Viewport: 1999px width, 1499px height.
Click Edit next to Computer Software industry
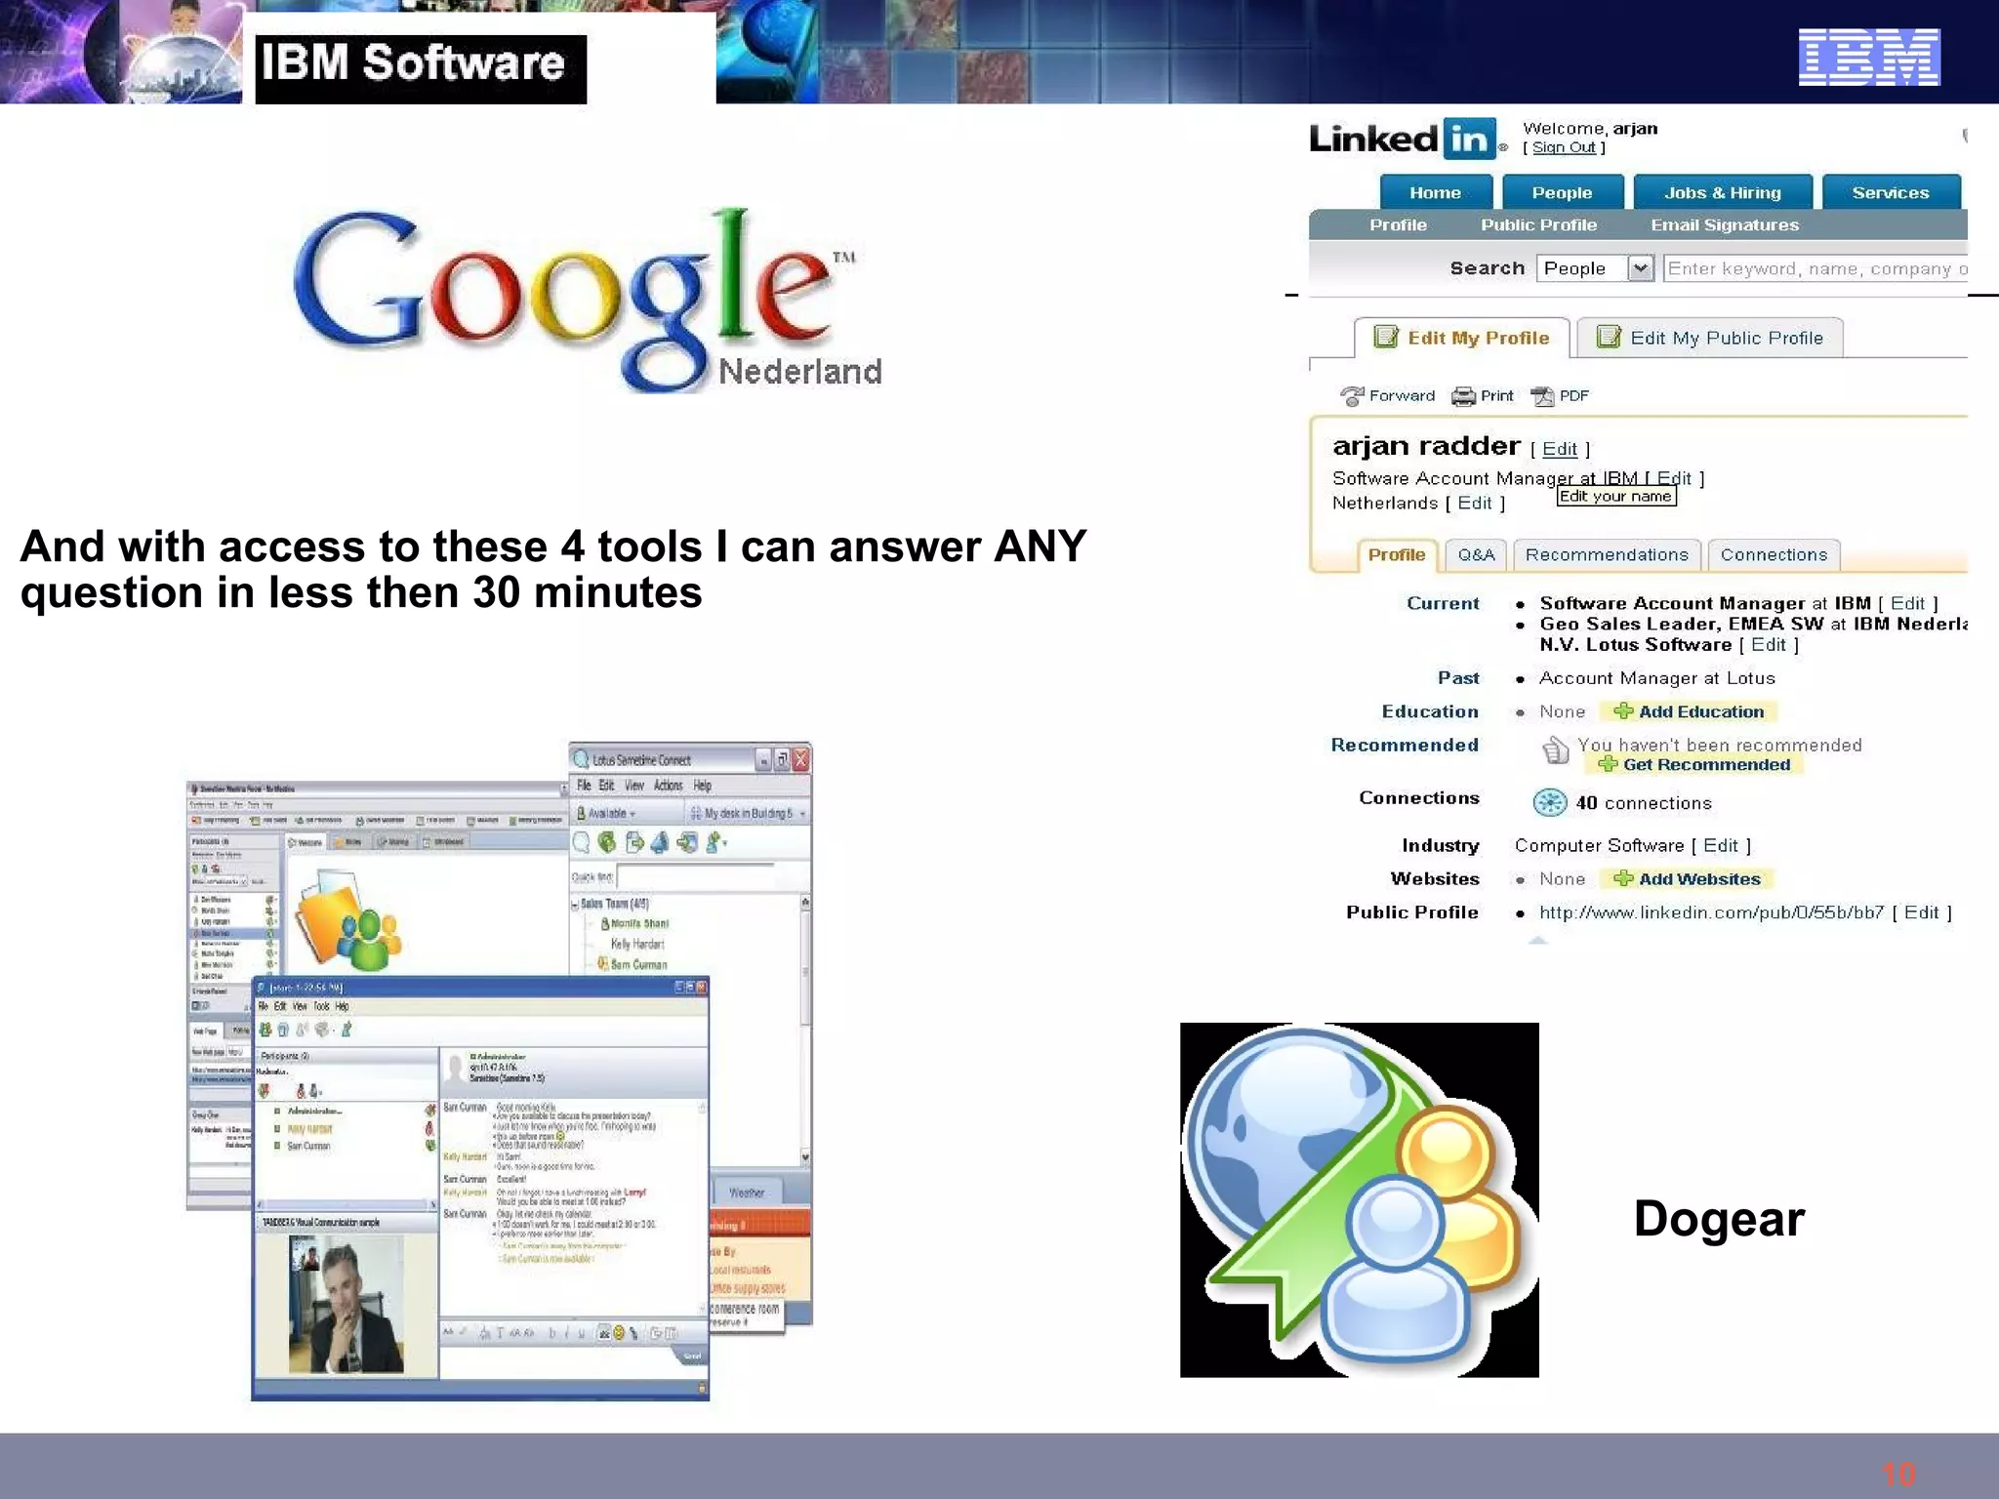pos(1721,845)
